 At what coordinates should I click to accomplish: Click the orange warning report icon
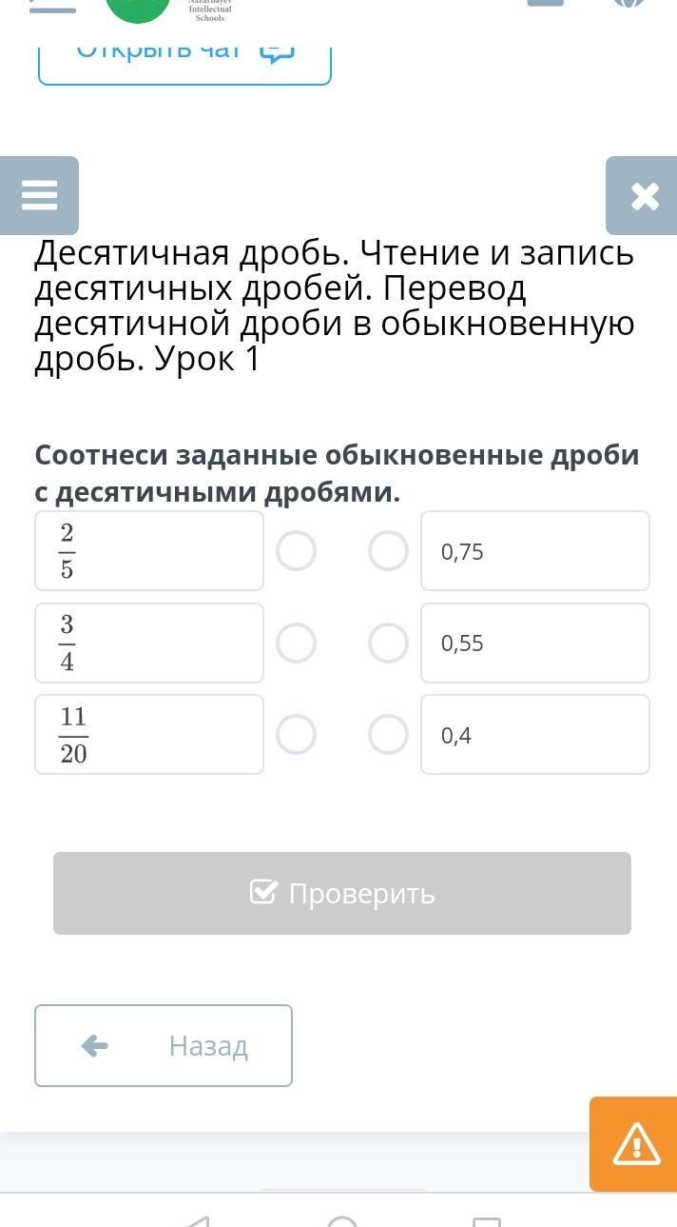coord(635,1143)
